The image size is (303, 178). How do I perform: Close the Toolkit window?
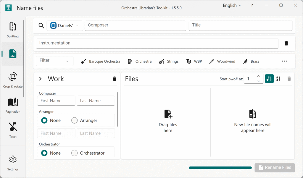pos(295,5)
